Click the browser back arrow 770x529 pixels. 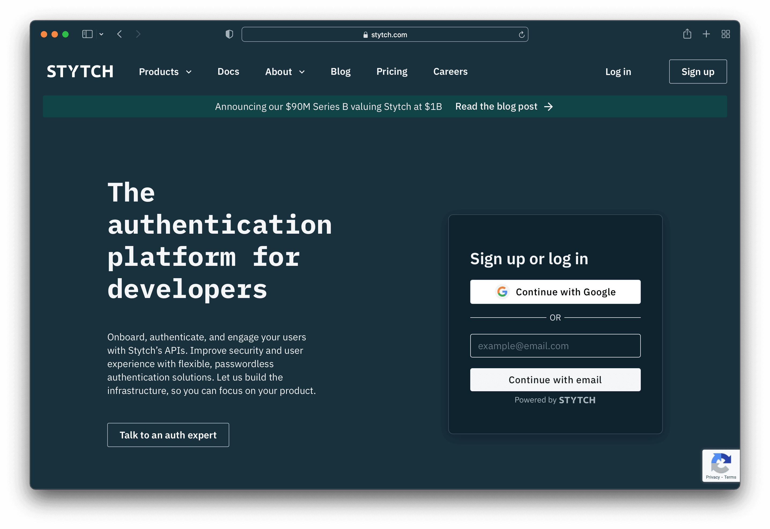click(120, 34)
